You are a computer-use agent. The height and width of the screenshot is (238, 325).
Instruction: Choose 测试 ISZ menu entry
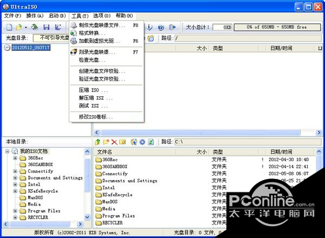[107, 106]
